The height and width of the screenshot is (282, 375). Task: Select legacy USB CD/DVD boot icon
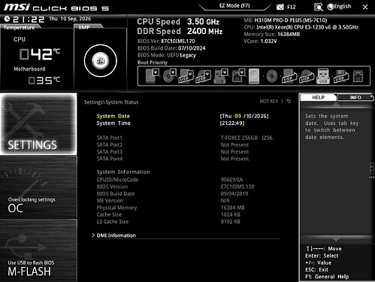[306, 76]
